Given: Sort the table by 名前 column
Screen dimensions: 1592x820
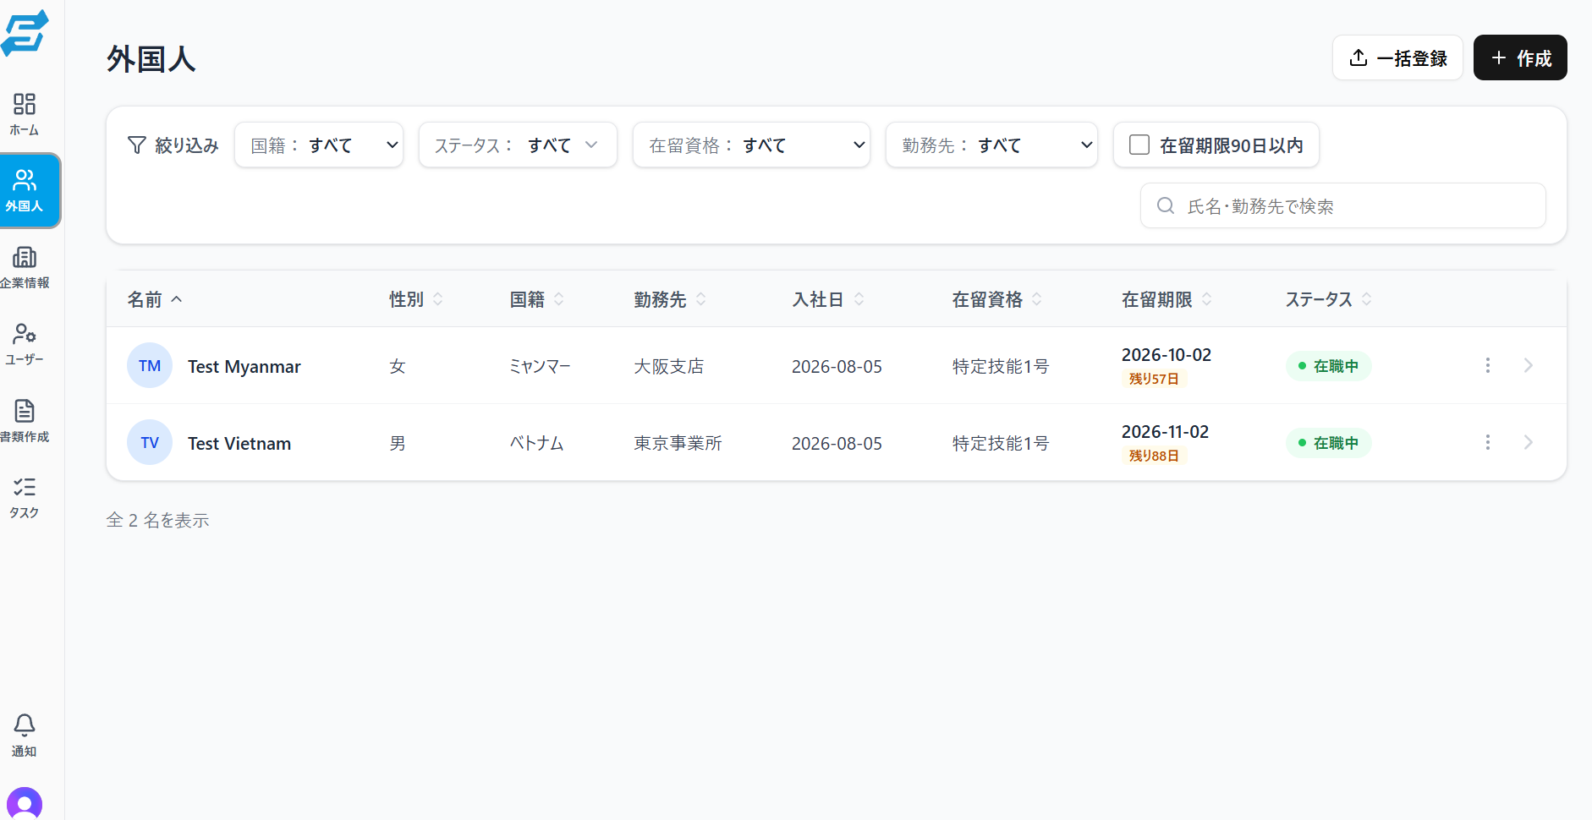Looking at the screenshot, I should click(x=155, y=299).
